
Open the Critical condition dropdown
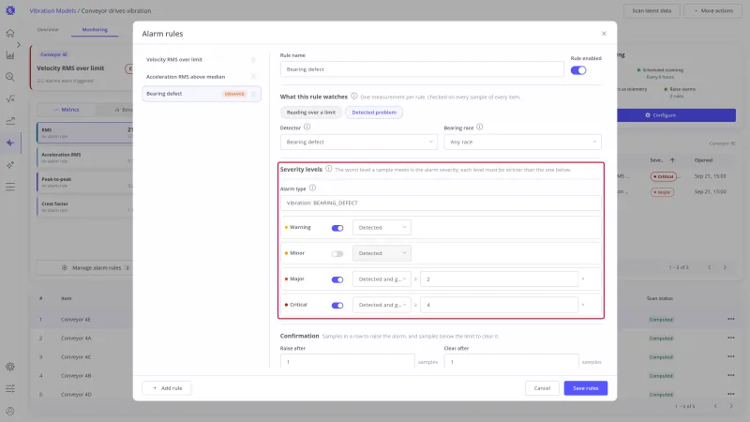[382, 306]
